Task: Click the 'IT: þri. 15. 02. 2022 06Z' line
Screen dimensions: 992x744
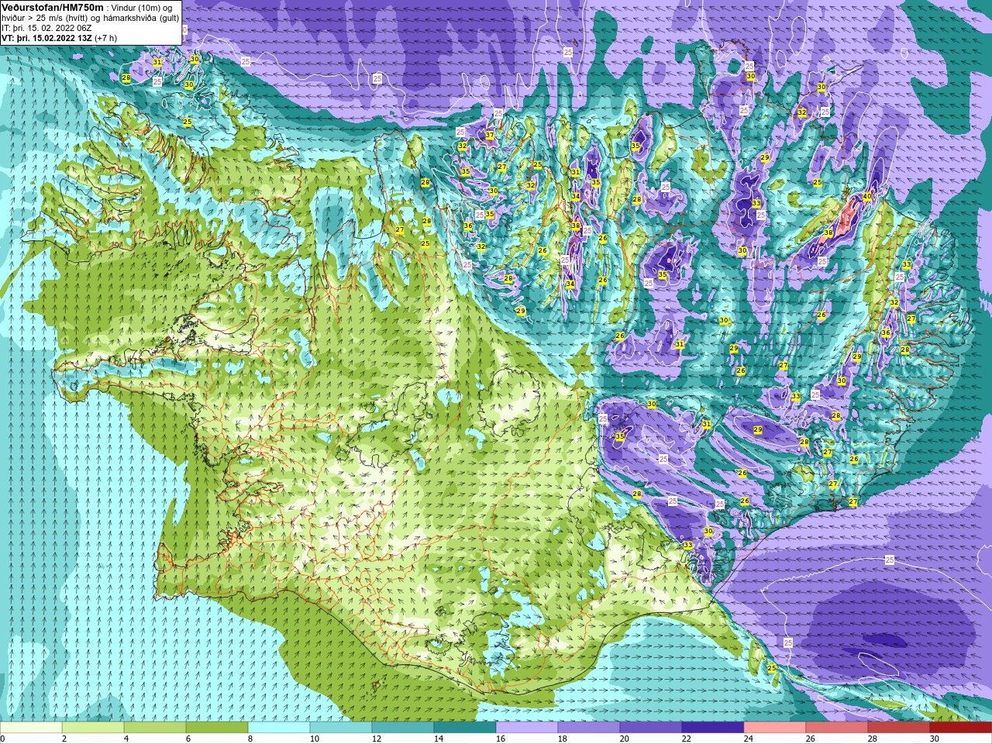Action: coord(47,28)
